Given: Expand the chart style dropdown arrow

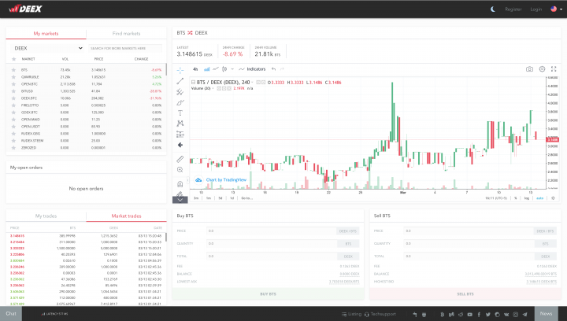Looking at the screenshot, I should coord(232,69).
